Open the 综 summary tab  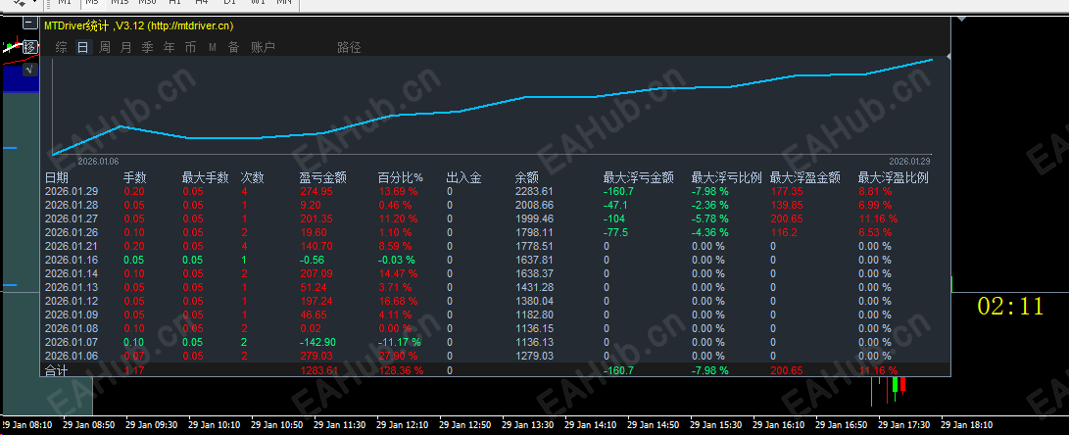click(62, 47)
